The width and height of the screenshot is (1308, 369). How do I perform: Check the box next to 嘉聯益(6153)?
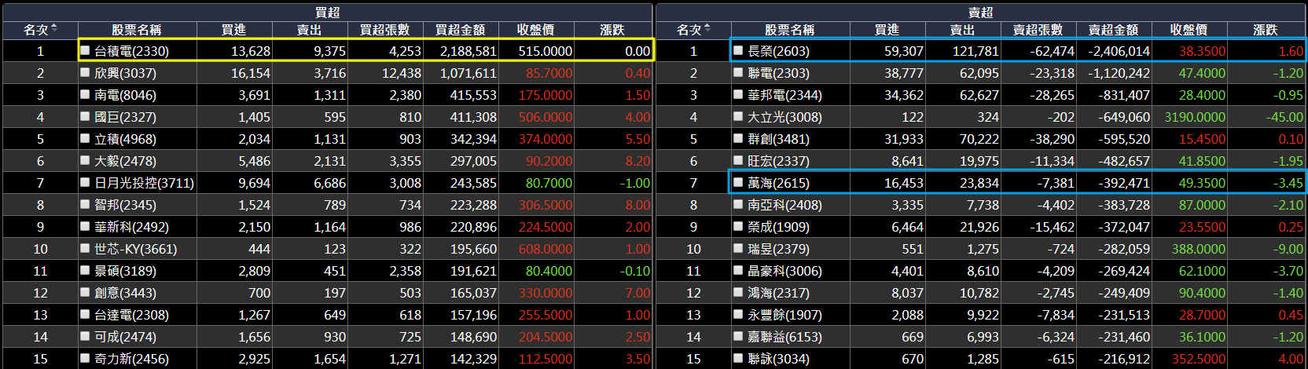738,336
